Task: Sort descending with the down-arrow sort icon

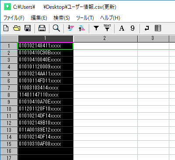Action: point(71,28)
